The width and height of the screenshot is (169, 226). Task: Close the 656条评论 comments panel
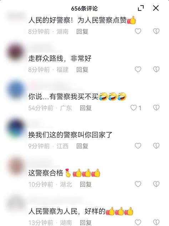click(156, 8)
